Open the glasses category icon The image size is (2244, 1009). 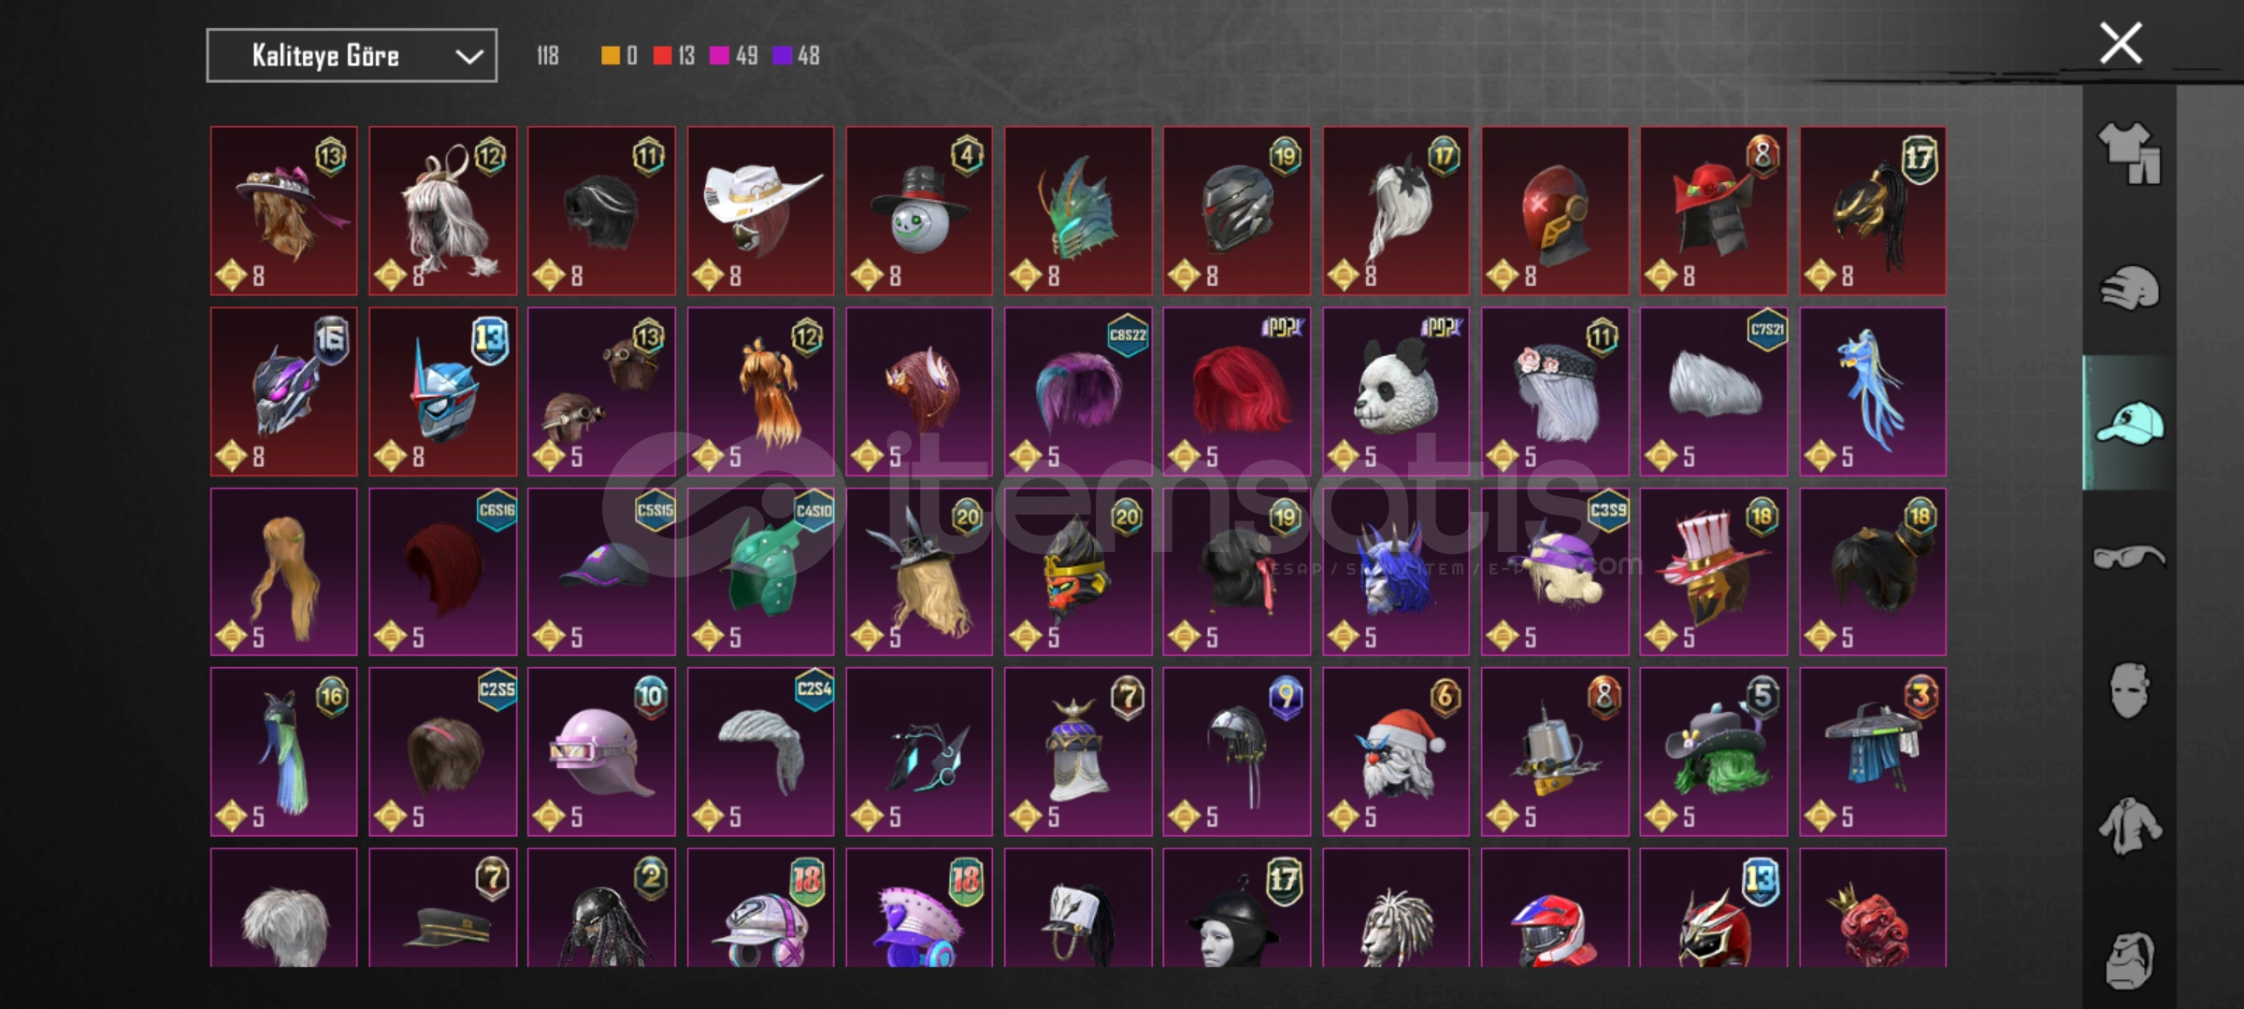[x=2129, y=558]
